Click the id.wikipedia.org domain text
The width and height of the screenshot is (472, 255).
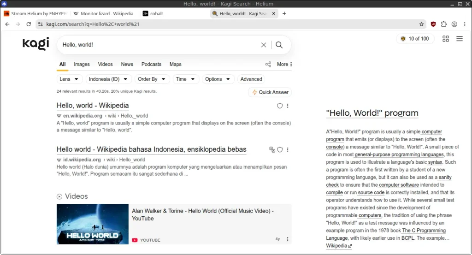tap(82, 160)
